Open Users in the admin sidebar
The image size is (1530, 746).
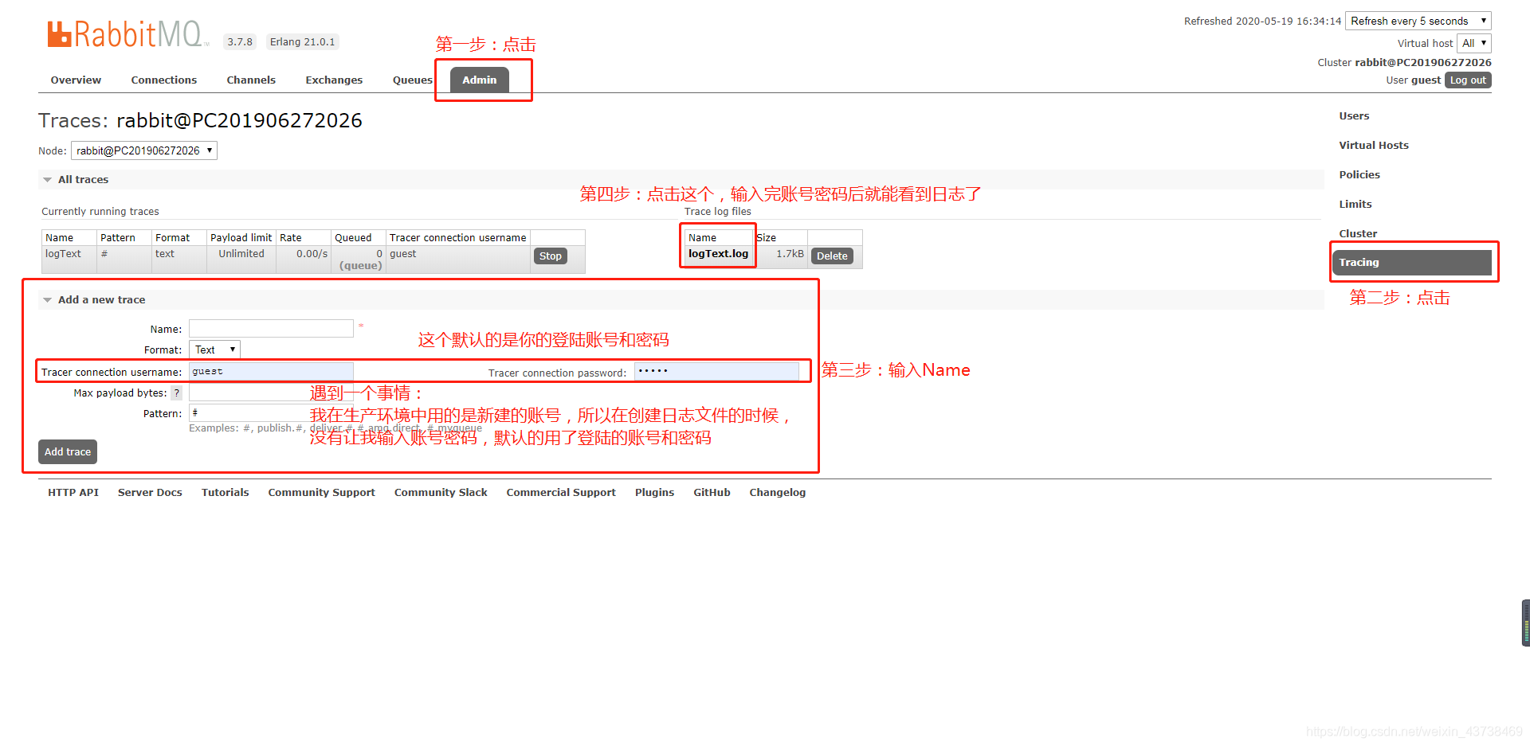pyautogui.click(x=1354, y=115)
